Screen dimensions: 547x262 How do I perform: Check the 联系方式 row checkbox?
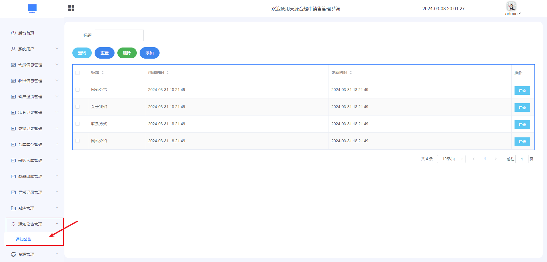coord(77,124)
